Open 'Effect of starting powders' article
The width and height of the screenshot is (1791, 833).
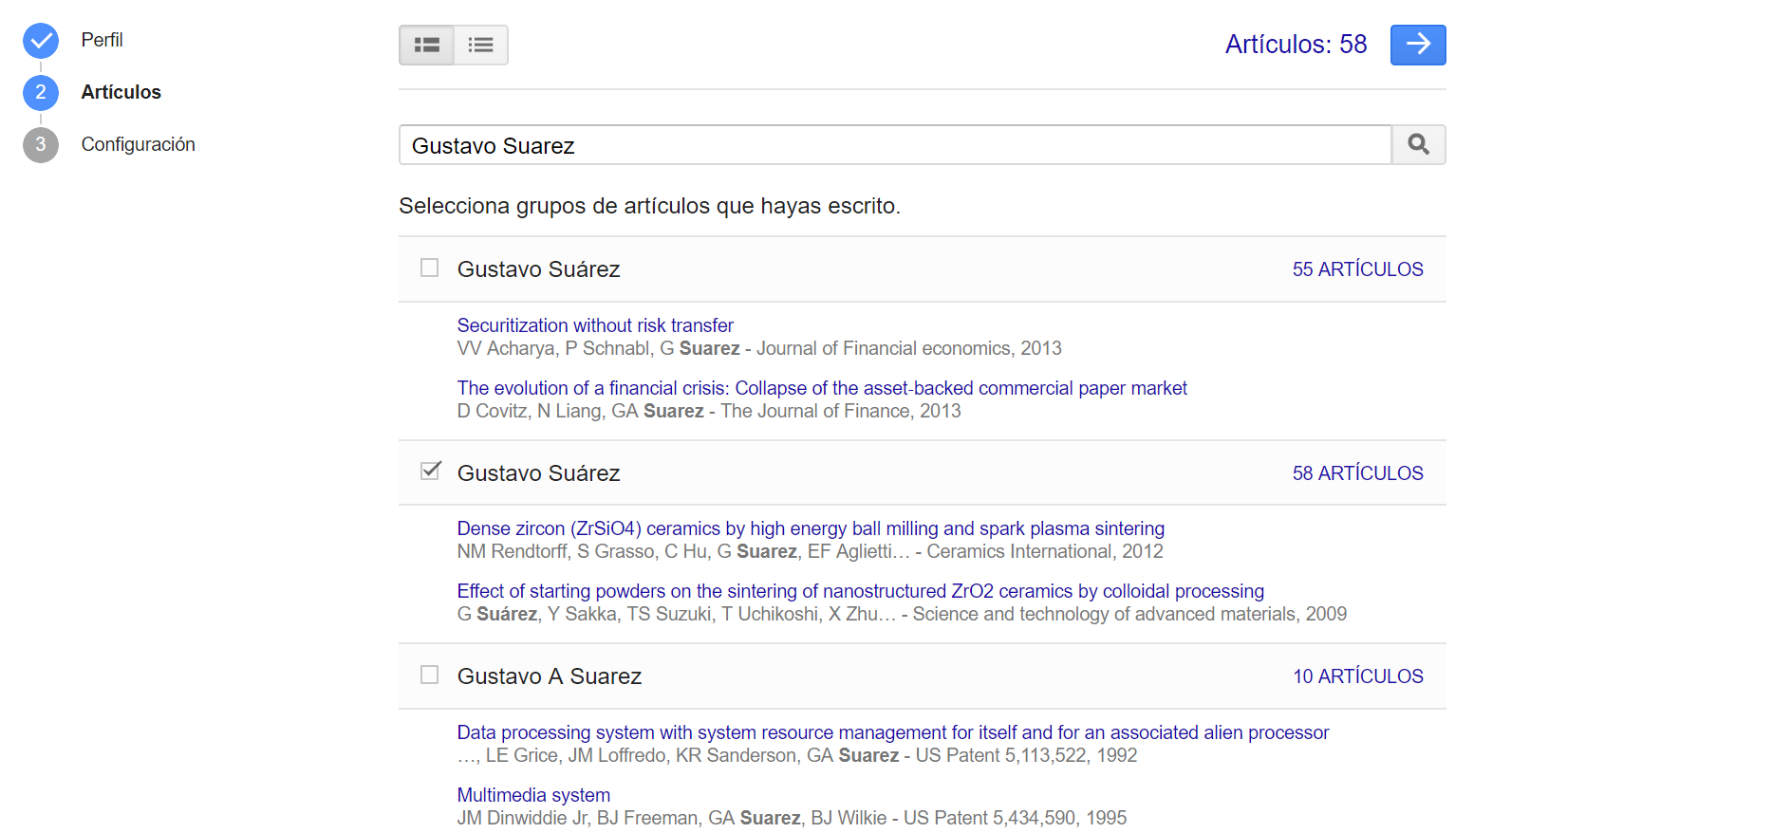click(861, 591)
